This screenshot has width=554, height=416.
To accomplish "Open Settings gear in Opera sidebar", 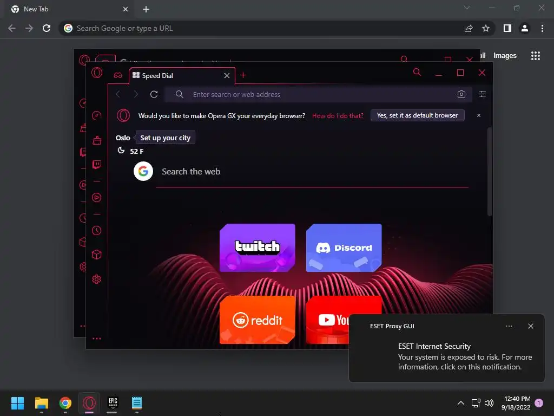I will pos(96,279).
